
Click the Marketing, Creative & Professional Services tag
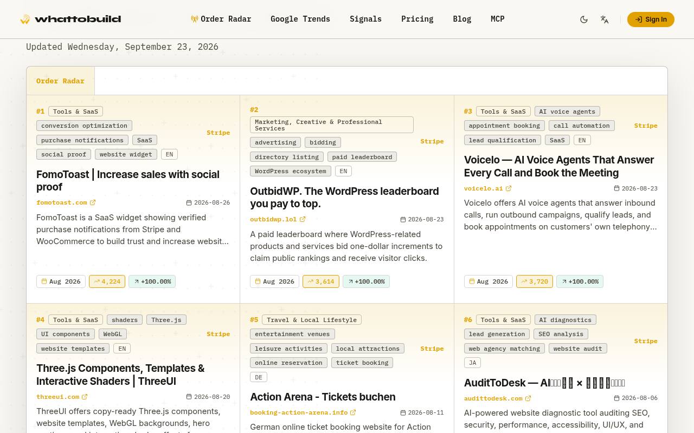[x=332, y=125]
